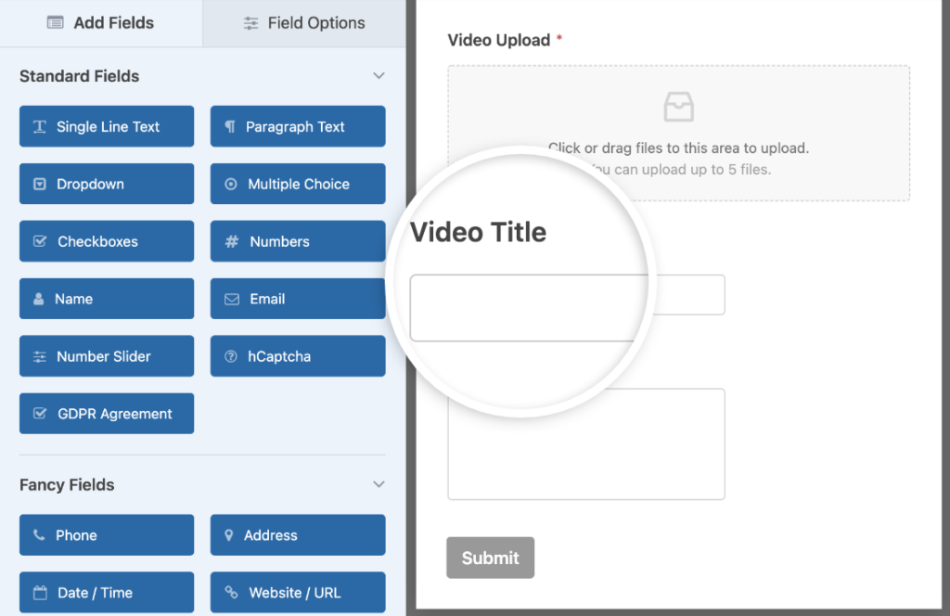
Task: Click the upload area inbox icon
Action: click(x=678, y=106)
